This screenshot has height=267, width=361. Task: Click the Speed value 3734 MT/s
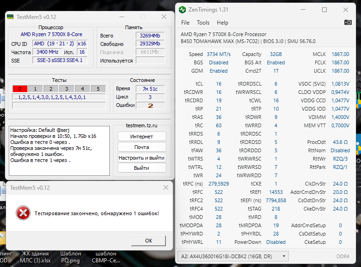click(x=218, y=54)
